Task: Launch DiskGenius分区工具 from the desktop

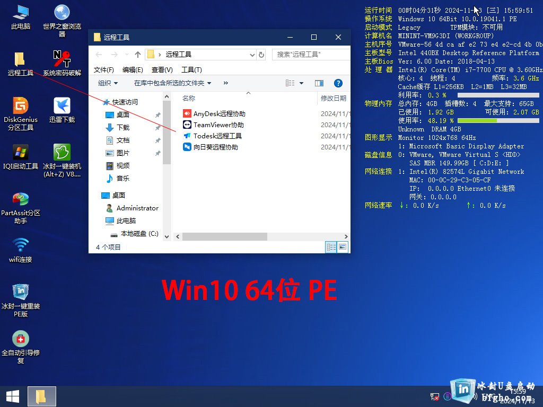Action: tap(21, 114)
